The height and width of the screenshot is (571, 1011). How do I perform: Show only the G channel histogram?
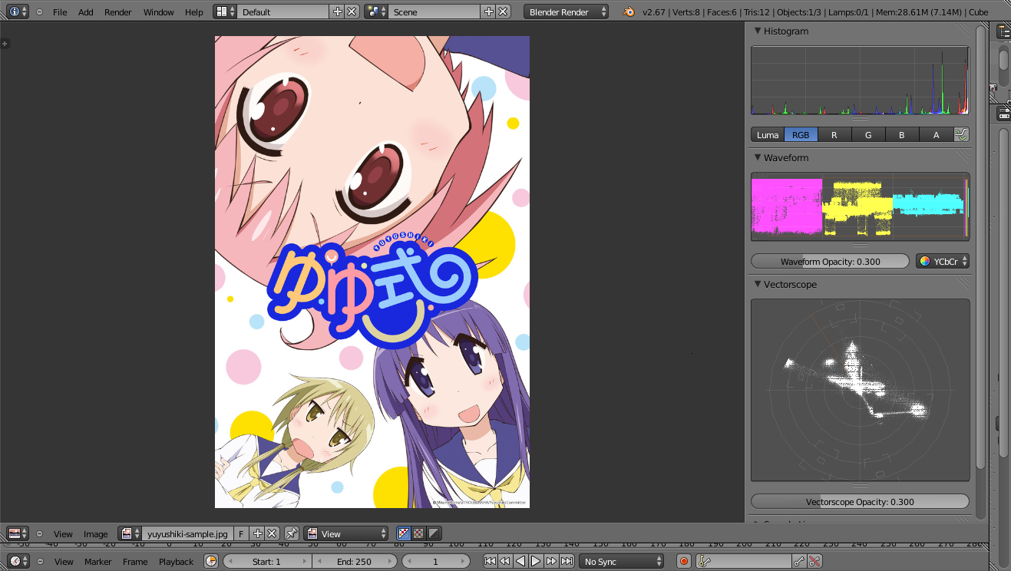click(868, 134)
